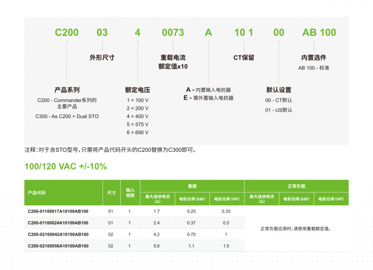Click the '2 = 200 V' voltage entry
373x270 pixels.
138,108
